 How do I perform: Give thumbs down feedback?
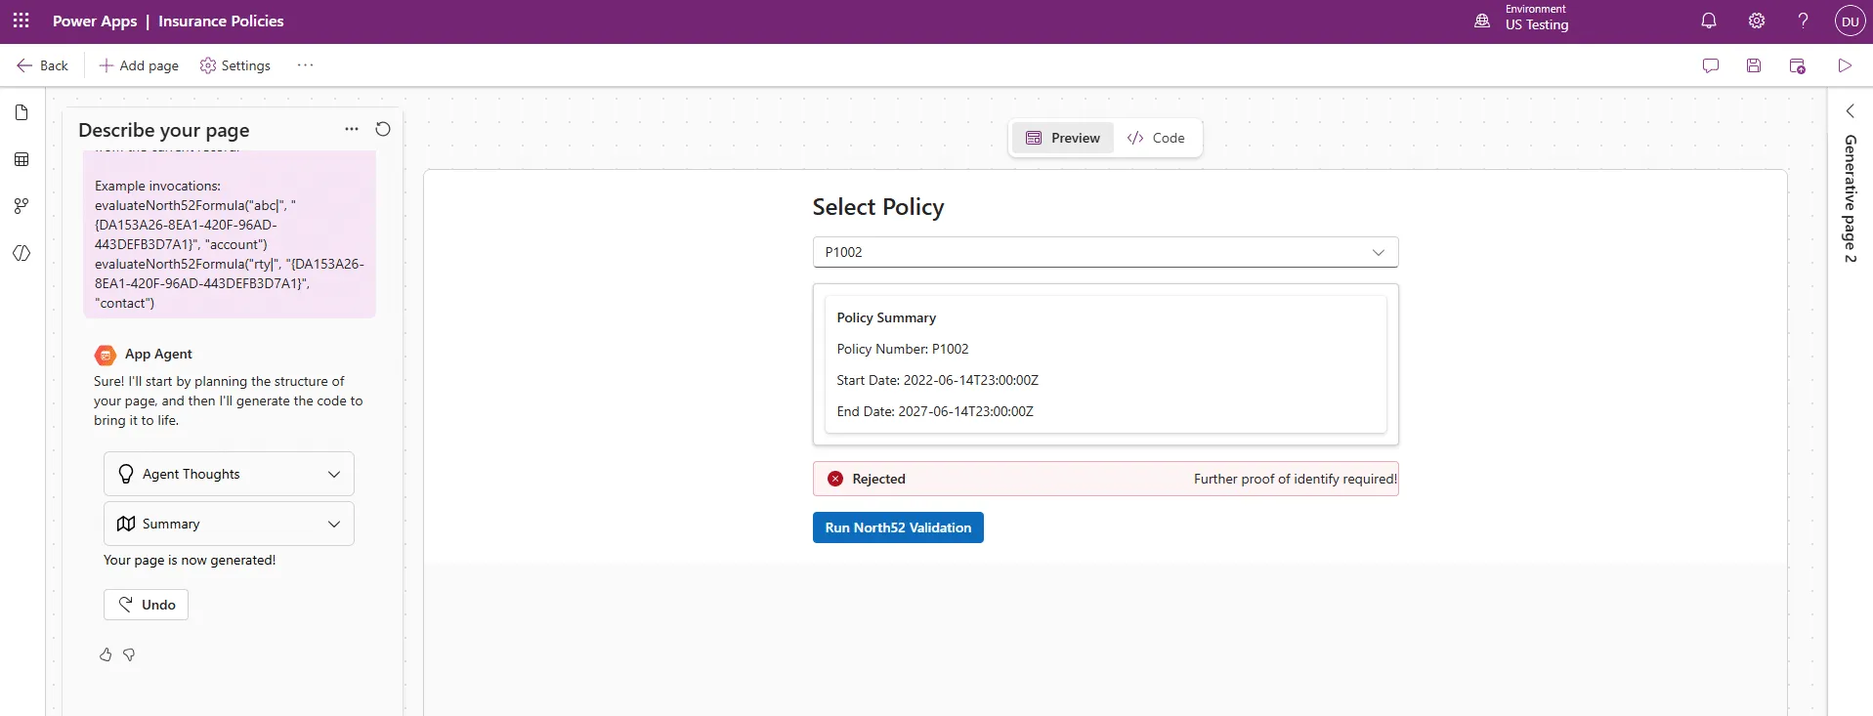point(129,654)
